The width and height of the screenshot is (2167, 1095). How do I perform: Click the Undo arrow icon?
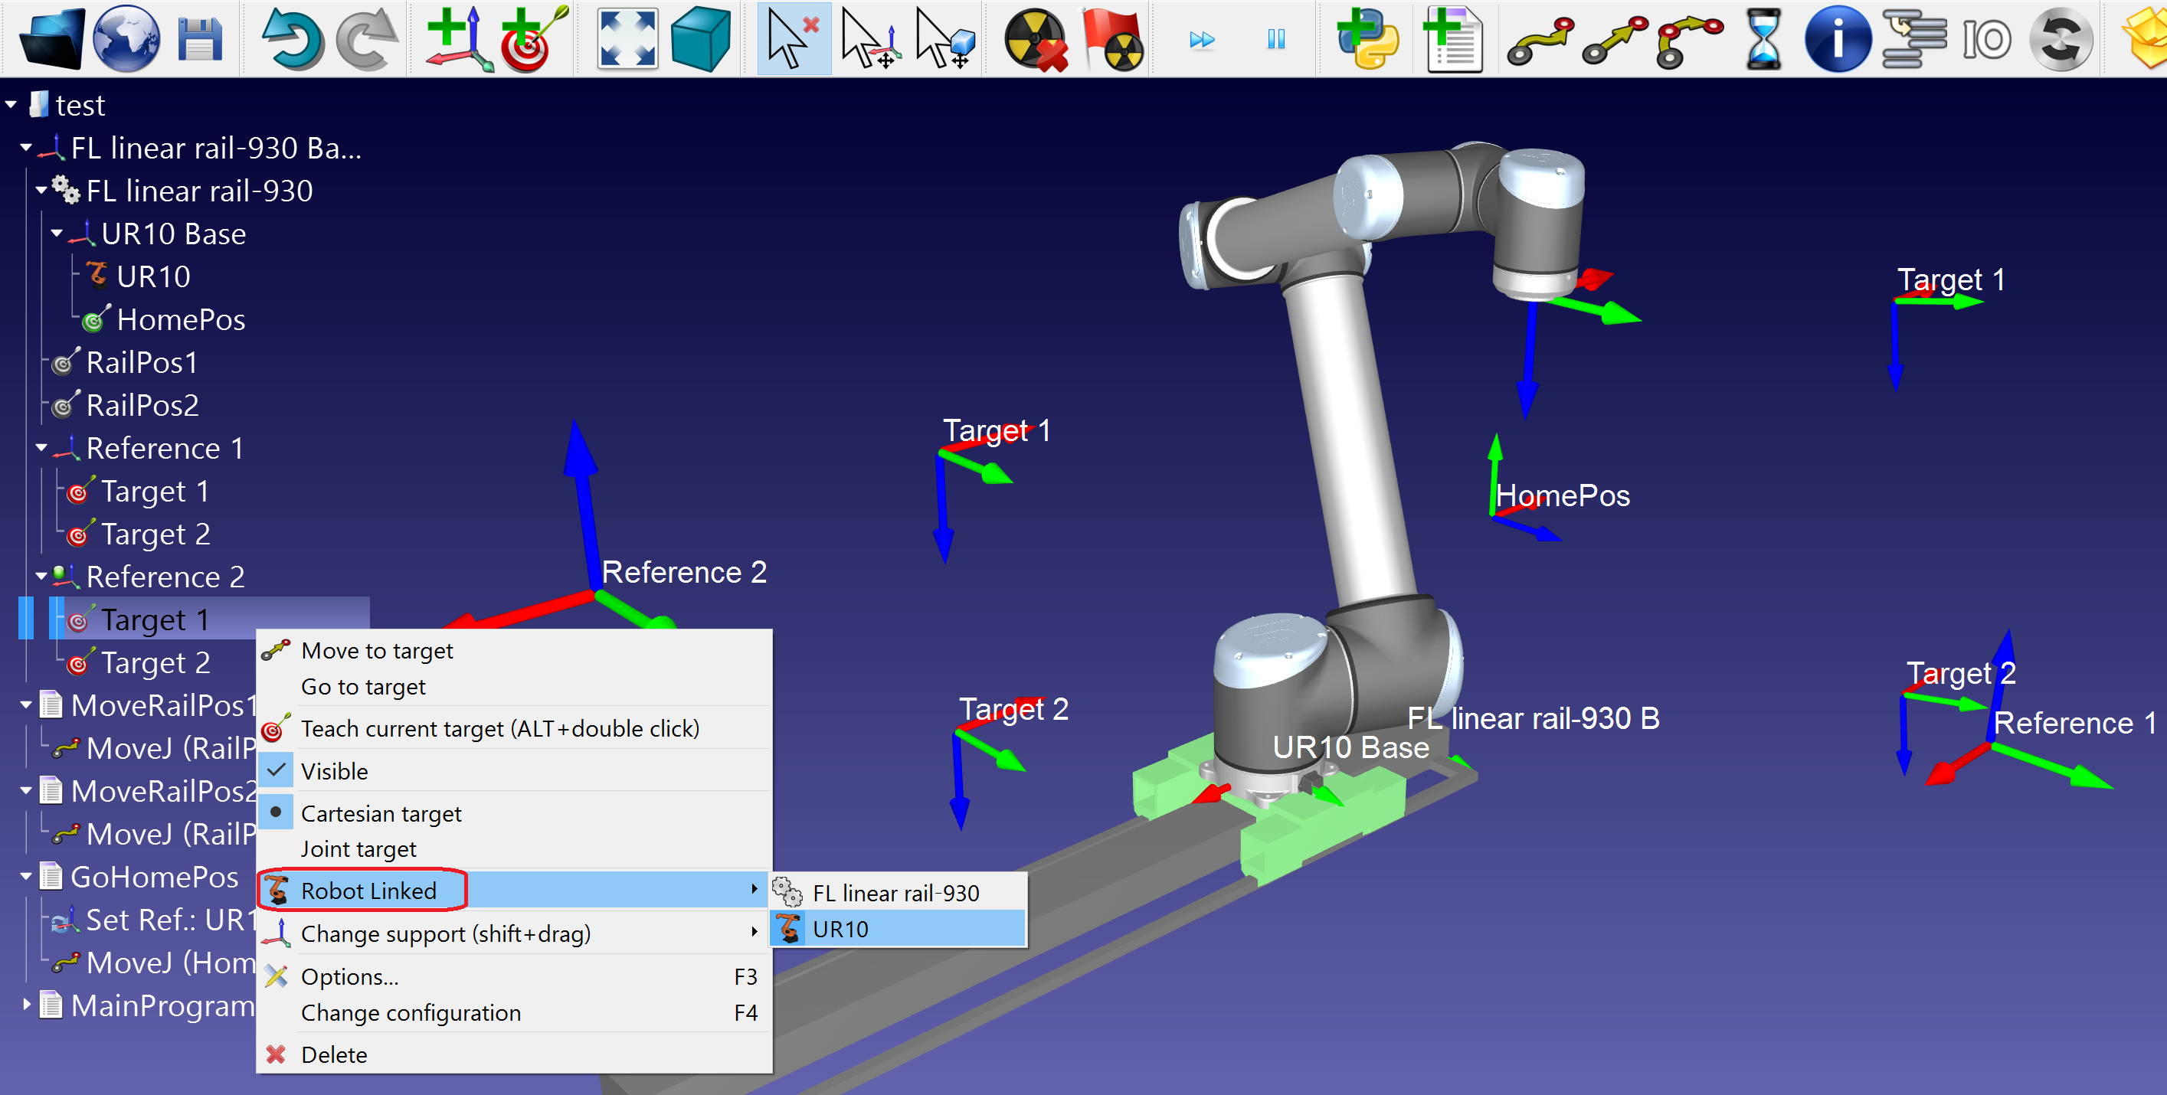[x=292, y=39]
